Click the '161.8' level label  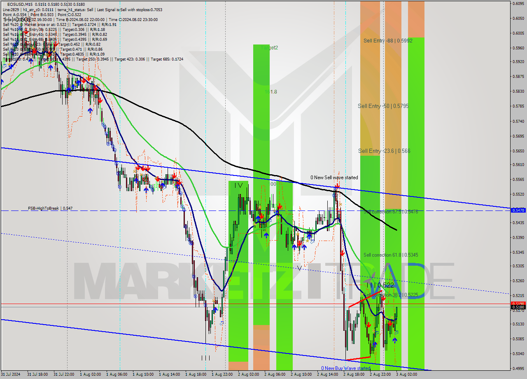point(270,92)
